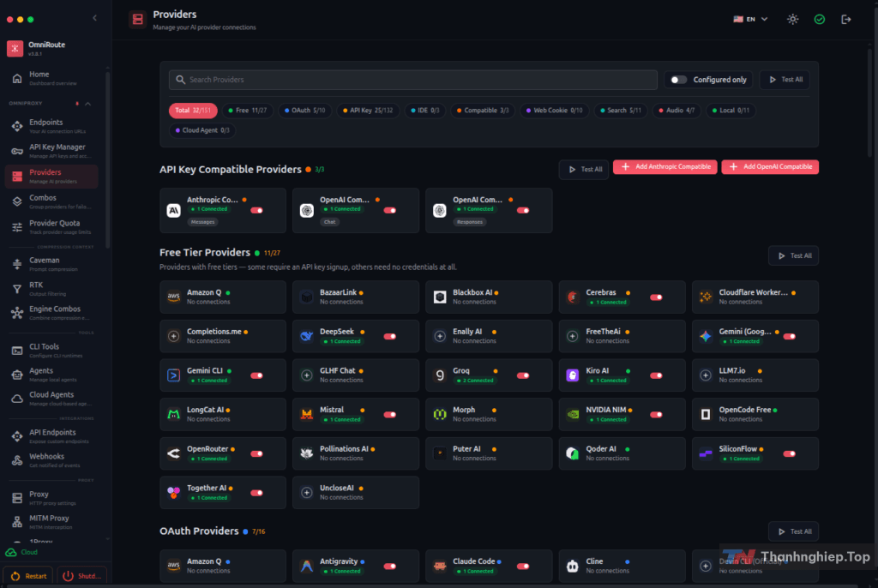Screen dimensions: 878x588
Task: Toggle the Anthropic Compatible provider switch
Action: pos(257,211)
